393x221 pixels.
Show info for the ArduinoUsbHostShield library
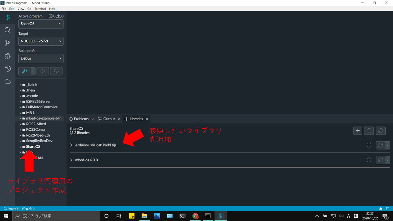[369, 145]
